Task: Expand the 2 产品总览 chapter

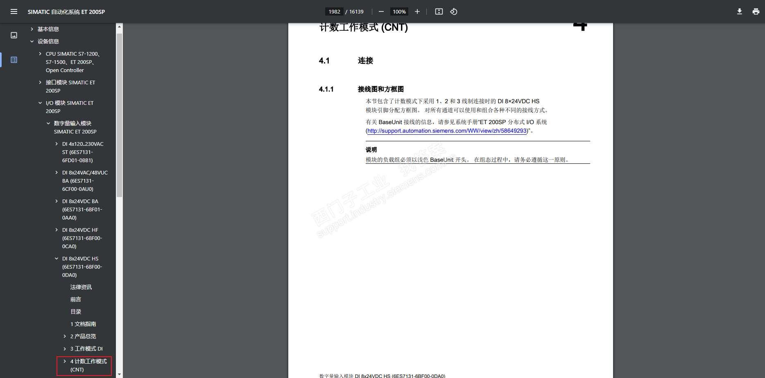Action: [65, 336]
